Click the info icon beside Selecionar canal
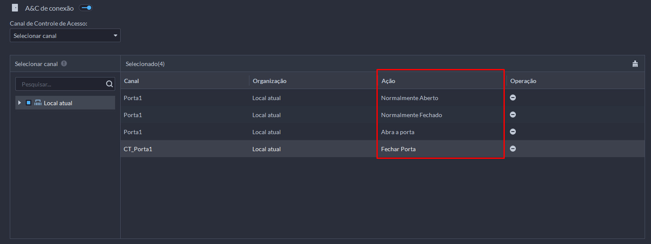 (64, 63)
